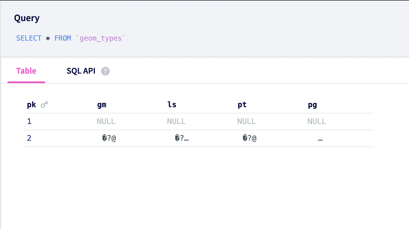409x229 pixels.
Task: Click the Query heading
Action: coord(27,18)
